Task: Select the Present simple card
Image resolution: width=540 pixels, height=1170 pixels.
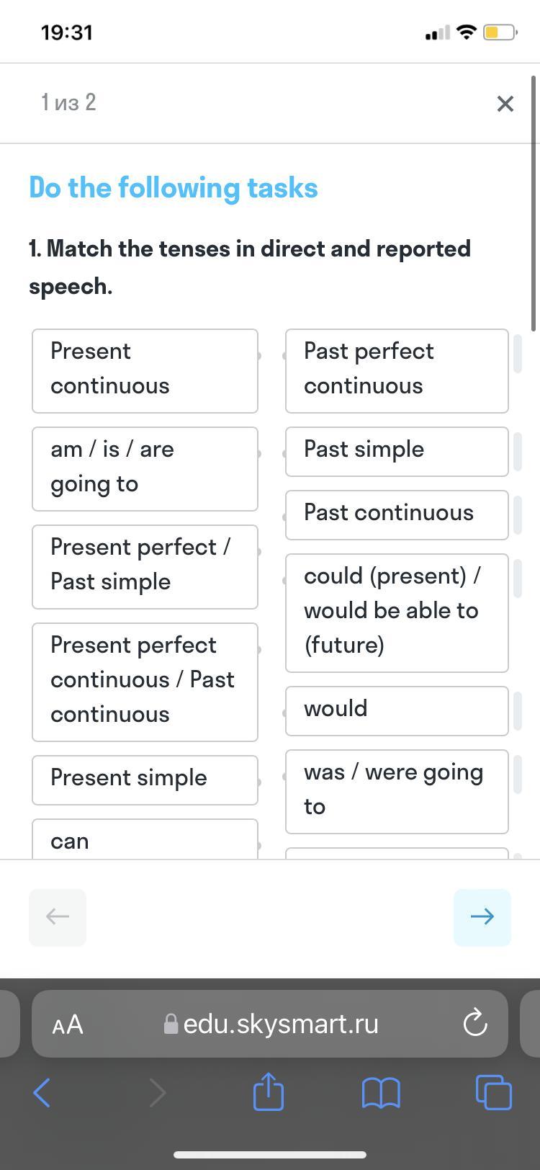Action: pos(145,780)
